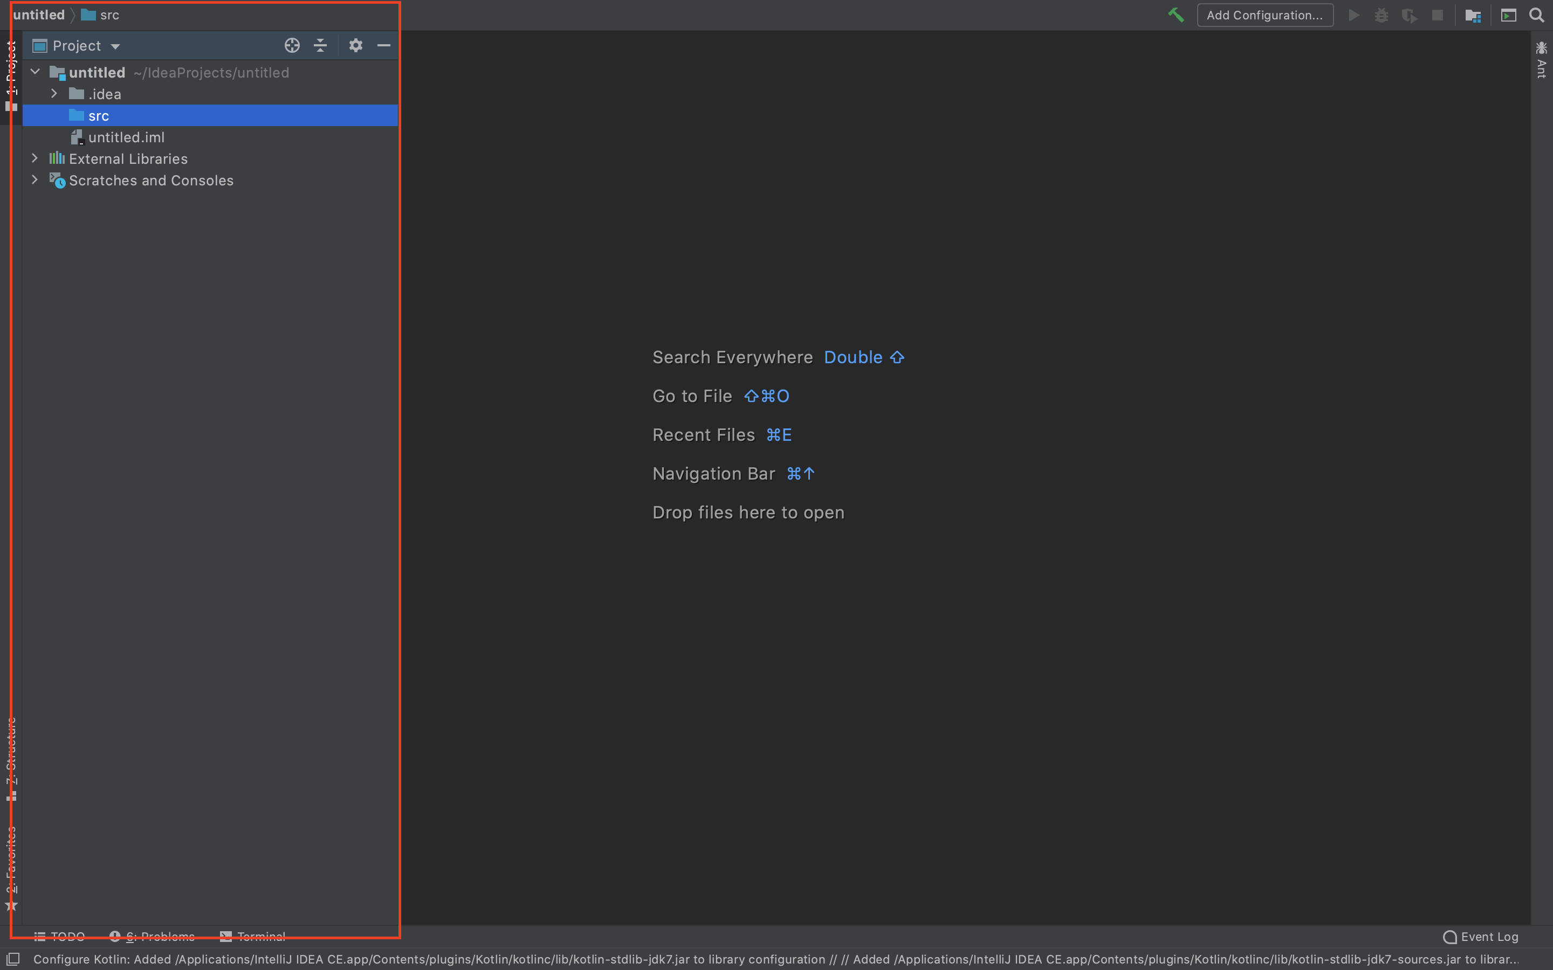
Task: Click the Collapse All icon in Project panel
Action: pos(320,46)
